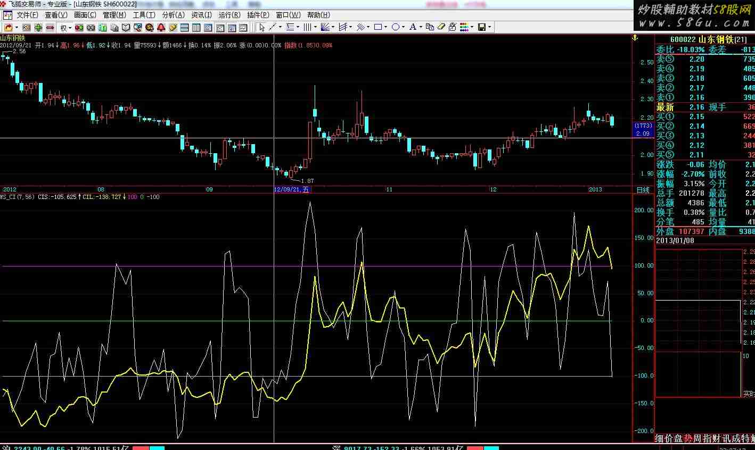755x450 pixels.
Task: Open the 查看(V) menu
Action: [x=56, y=15]
